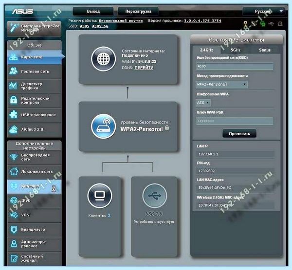
Task: Open Родительский контроль padlock icon
Action: point(14,100)
